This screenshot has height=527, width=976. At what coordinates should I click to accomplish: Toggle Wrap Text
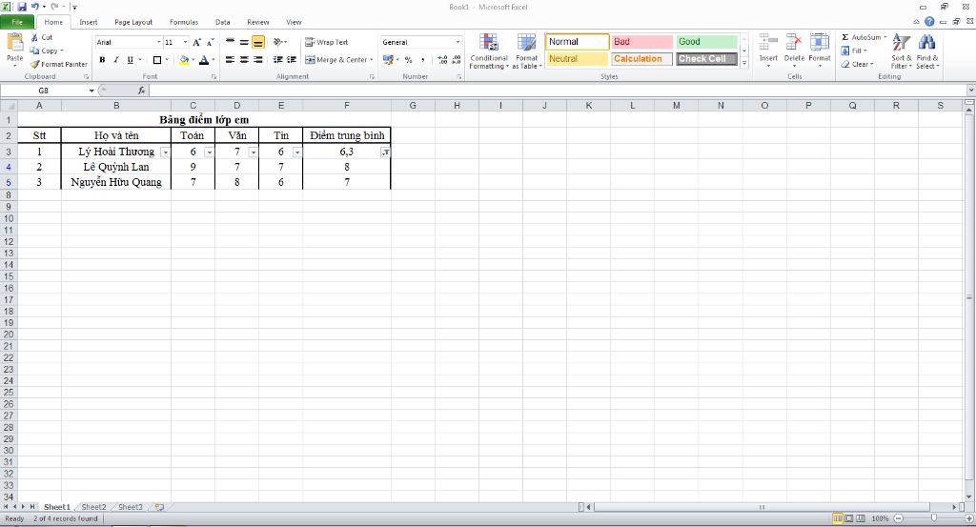[x=326, y=42]
